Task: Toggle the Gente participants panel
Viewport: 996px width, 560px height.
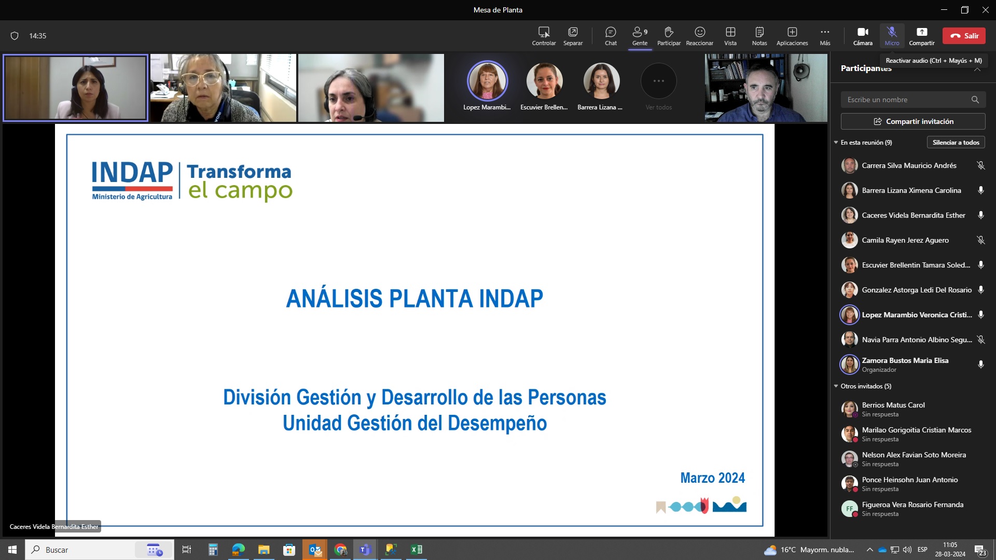Action: click(640, 36)
